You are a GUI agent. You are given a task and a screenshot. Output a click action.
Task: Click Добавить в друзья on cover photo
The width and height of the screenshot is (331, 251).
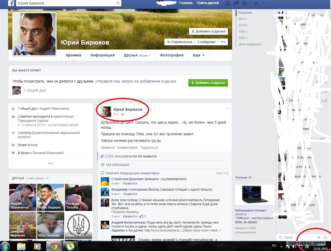coord(208,31)
